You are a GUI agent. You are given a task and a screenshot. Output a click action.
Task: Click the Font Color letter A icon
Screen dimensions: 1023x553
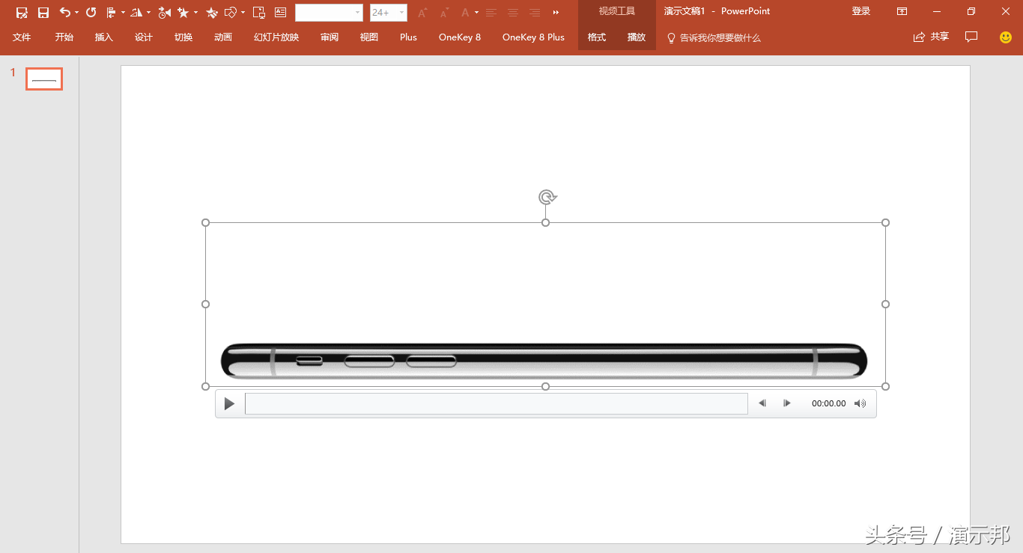[x=465, y=12]
